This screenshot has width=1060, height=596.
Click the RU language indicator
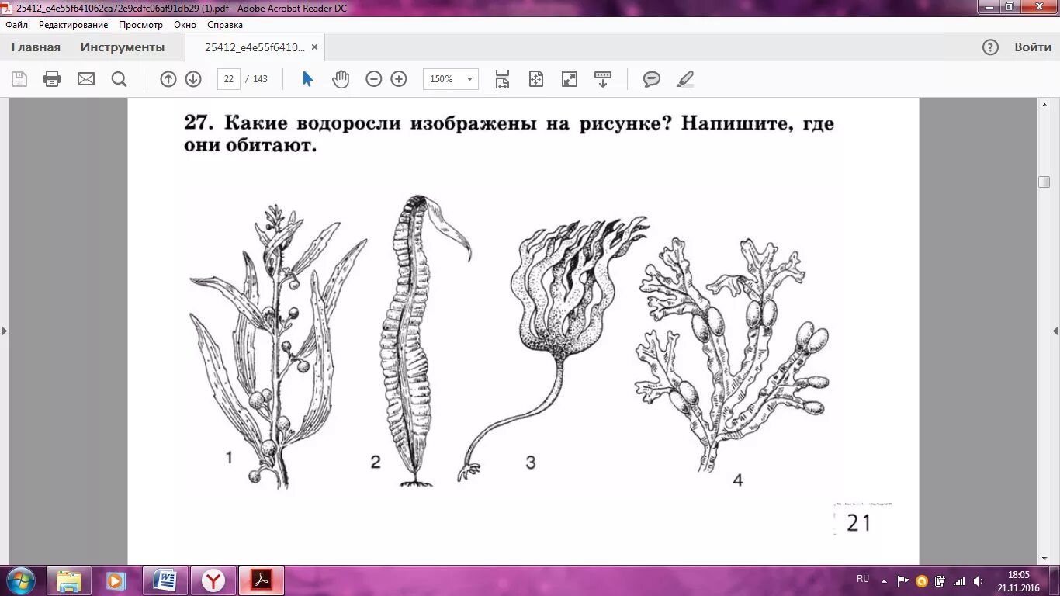pos(863,579)
